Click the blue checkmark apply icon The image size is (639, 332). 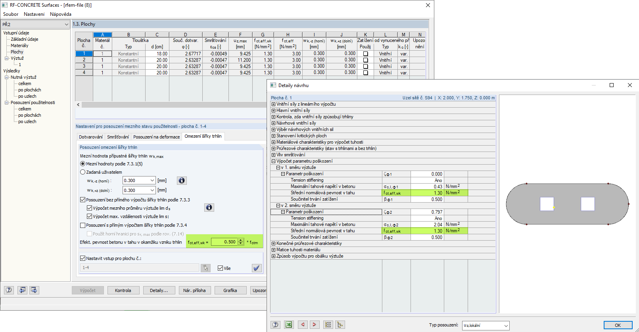tap(257, 268)
